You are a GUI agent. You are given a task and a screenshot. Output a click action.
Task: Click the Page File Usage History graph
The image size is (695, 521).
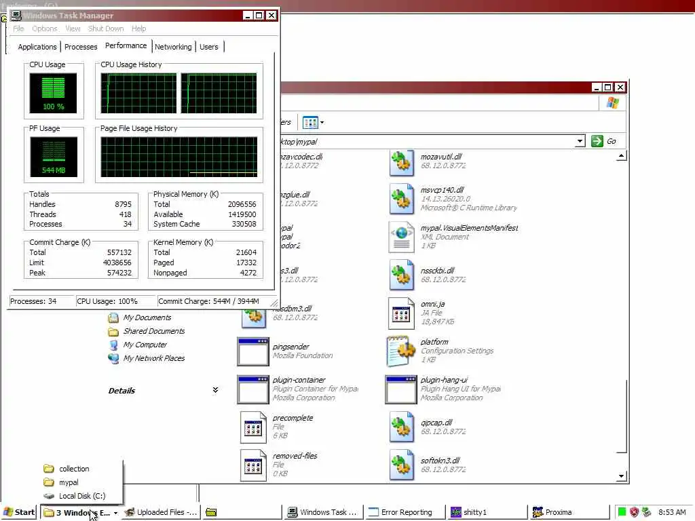[179, 157]
